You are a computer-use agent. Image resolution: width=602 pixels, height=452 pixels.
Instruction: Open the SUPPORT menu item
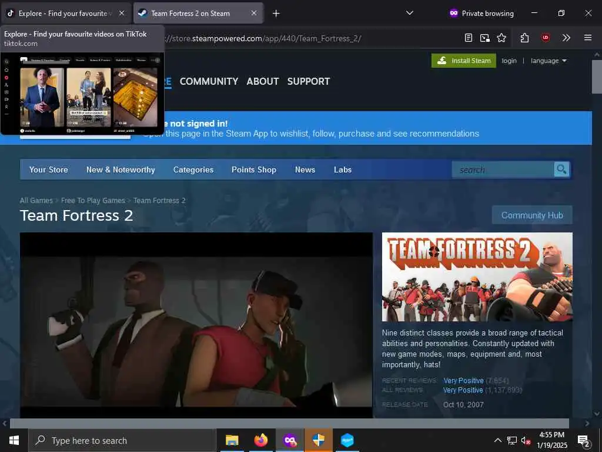click(309, 81)
